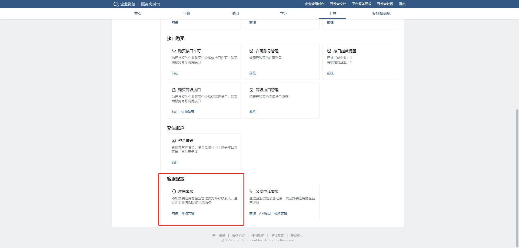Click 退出 to log out

coord(402,4)
